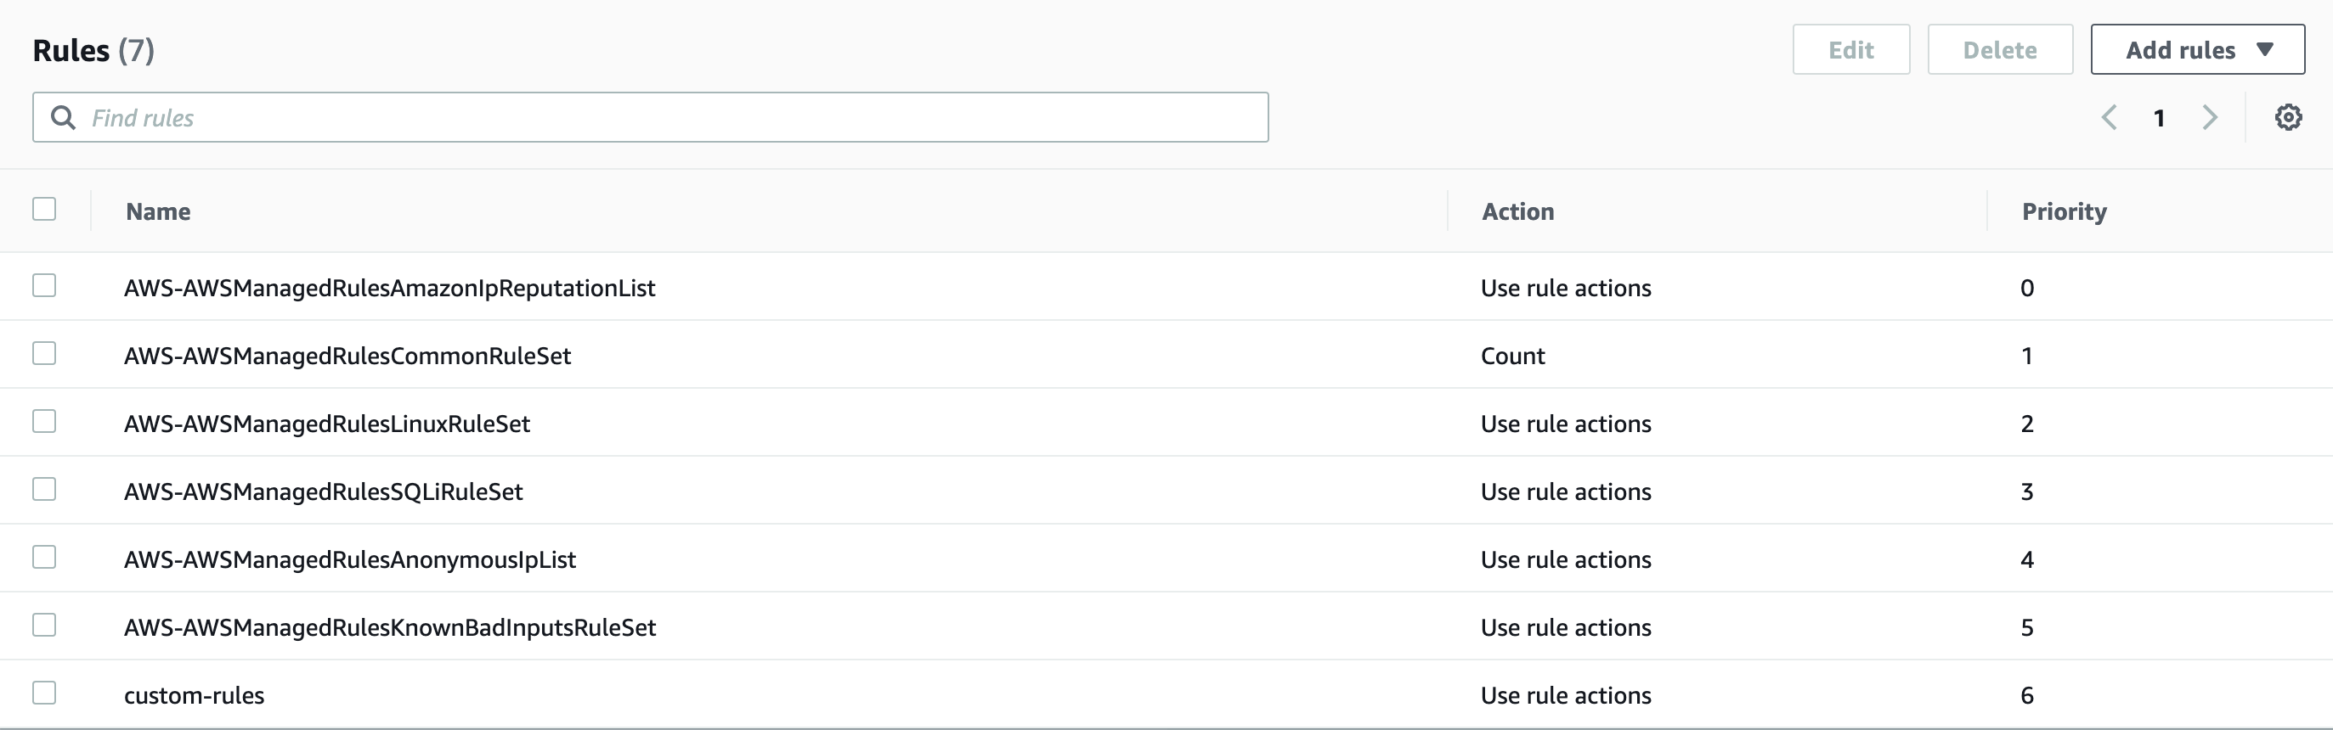Click Count action for CommonRuleSet
Screen dimensions: 2333x730
[x=1512, y=356]
